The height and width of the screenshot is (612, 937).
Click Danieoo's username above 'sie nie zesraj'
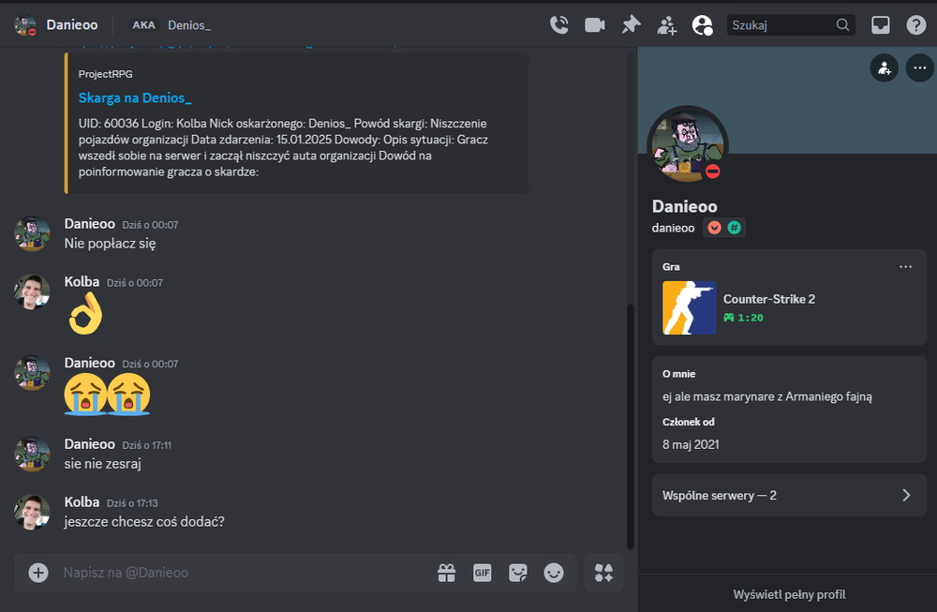[x=90, y=444]
